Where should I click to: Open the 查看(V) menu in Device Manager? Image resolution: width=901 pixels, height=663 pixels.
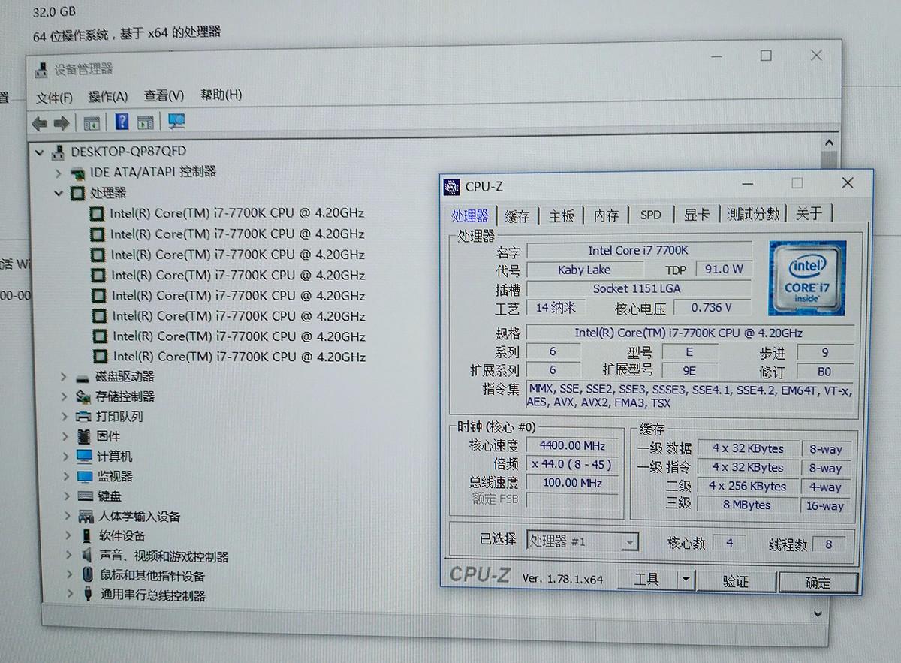163,96
